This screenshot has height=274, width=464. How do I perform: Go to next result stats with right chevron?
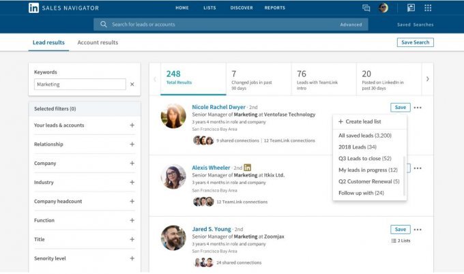click(x=427, y=79)
